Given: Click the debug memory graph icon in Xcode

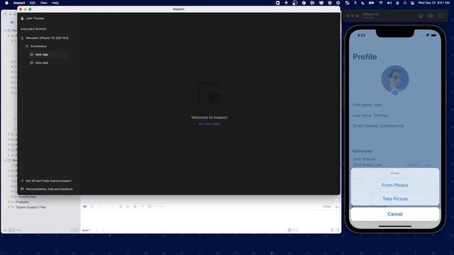Looking at the screenshot, I should pos(128,206).
